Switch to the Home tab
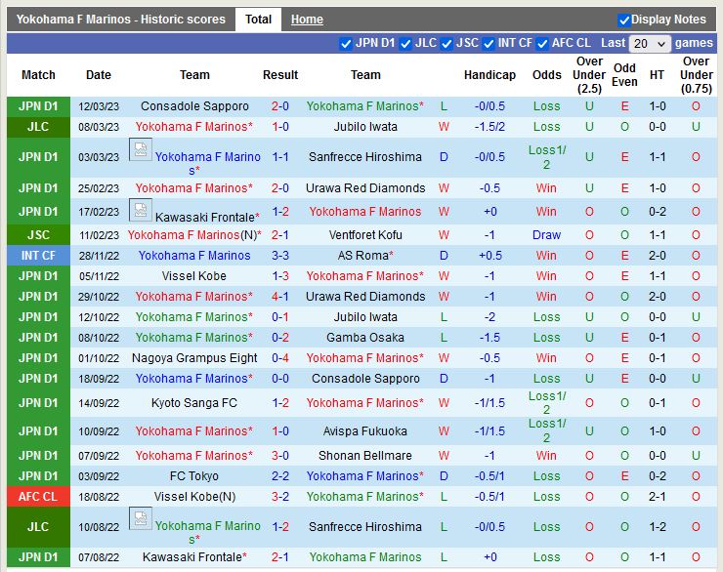 307,20
